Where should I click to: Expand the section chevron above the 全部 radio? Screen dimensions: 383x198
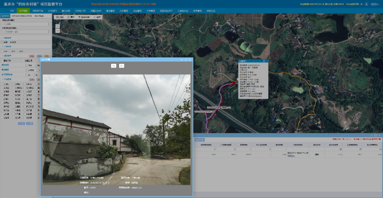click(x=2, y=38)
